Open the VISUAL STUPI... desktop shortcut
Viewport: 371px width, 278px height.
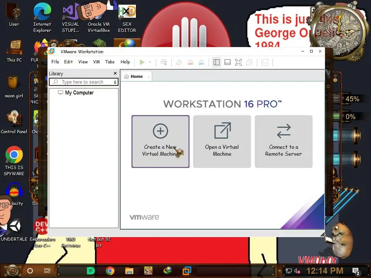point(71,18)
